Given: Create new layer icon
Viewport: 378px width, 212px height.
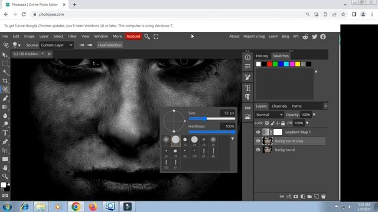Looking at the screenshot, I should click(317, 197).
